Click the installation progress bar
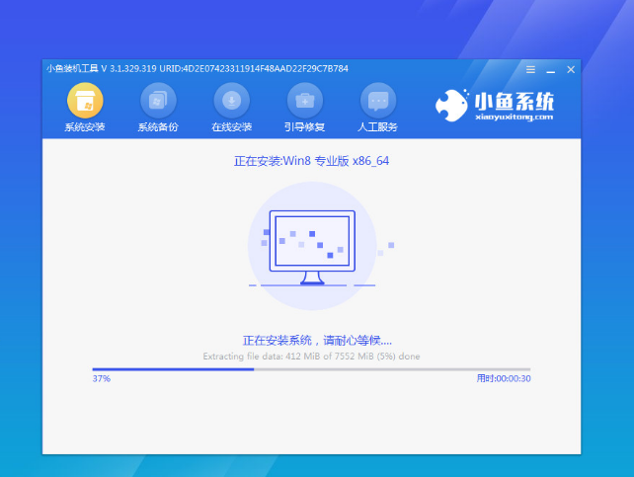634x477 pixels. (x=311, y=369)
